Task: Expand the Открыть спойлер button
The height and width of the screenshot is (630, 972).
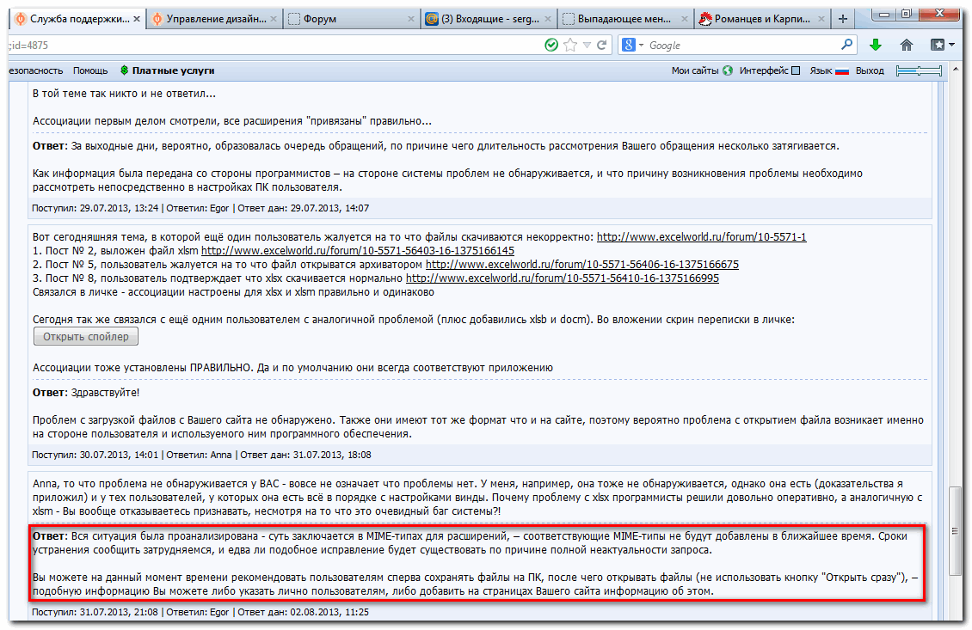Action: tap(85, 336)
